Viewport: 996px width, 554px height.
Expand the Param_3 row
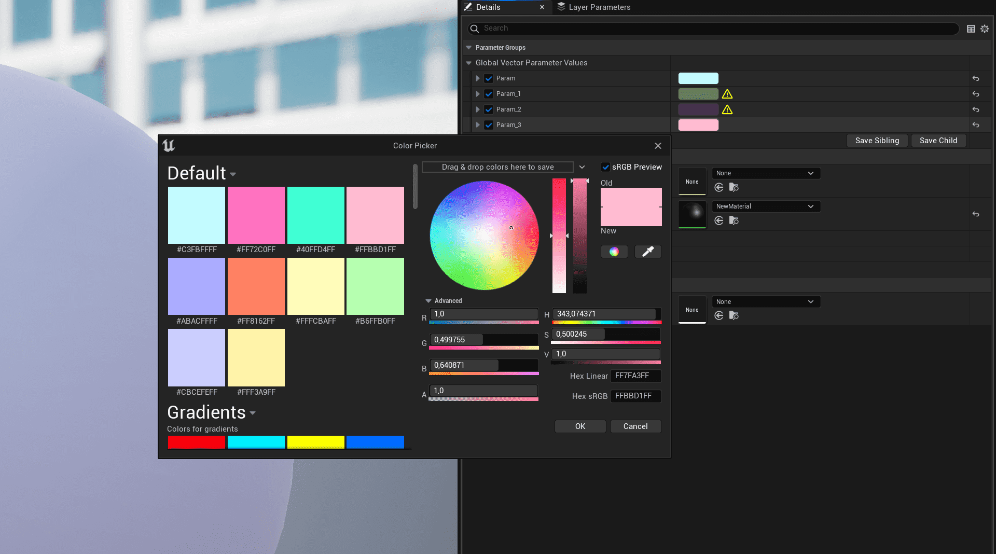point(478,125)
